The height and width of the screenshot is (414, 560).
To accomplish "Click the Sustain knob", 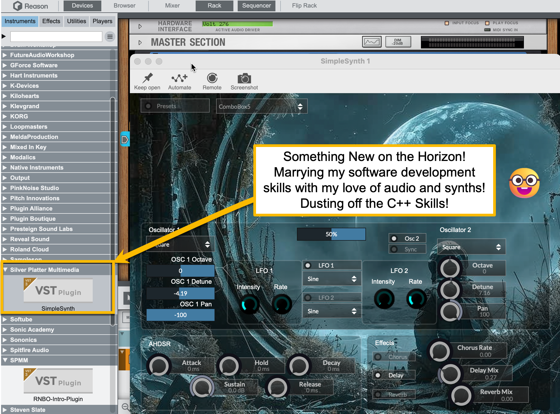I will coord(202,388).
